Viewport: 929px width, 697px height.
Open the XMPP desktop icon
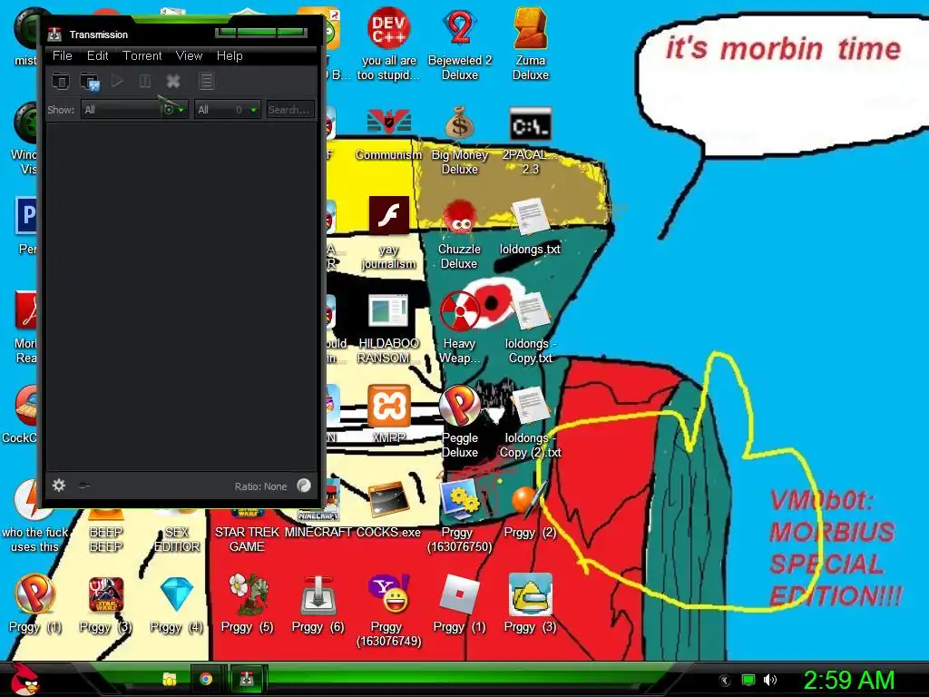[388, 414]
